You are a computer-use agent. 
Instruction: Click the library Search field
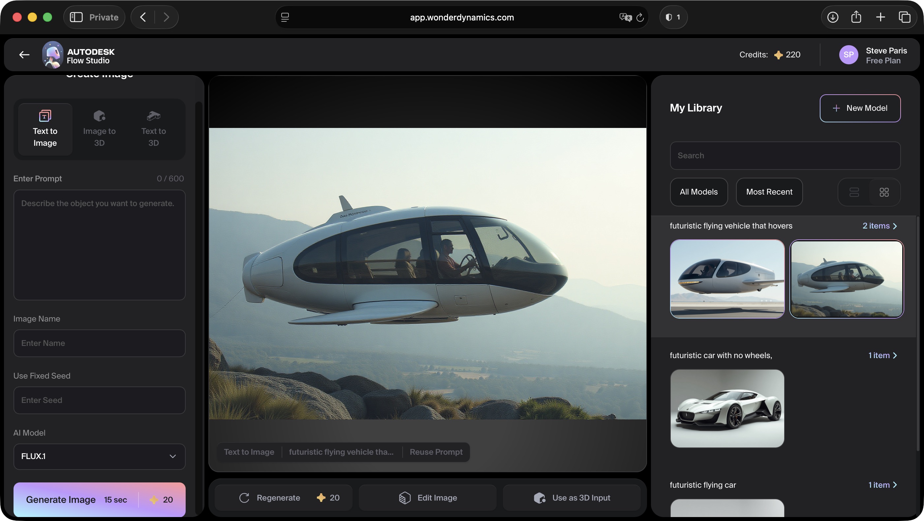(x=785, y=156)
